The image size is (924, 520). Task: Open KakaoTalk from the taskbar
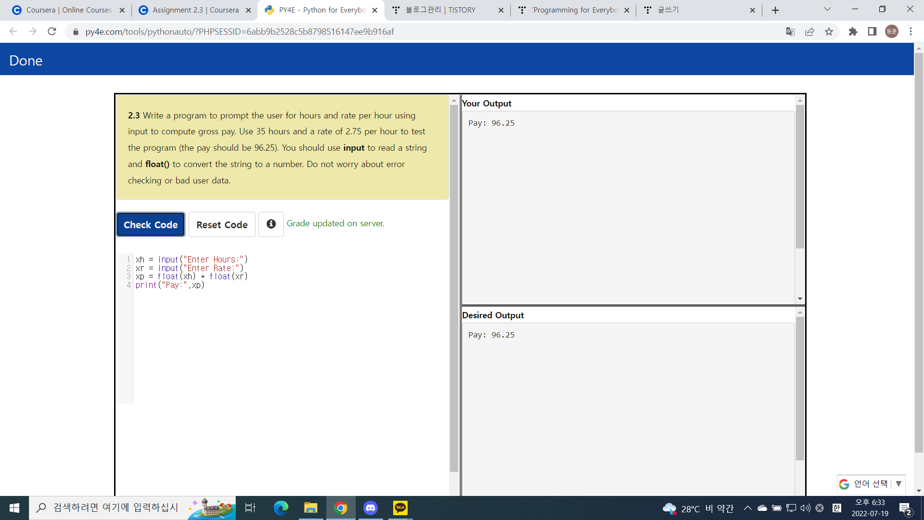[400, 508]
